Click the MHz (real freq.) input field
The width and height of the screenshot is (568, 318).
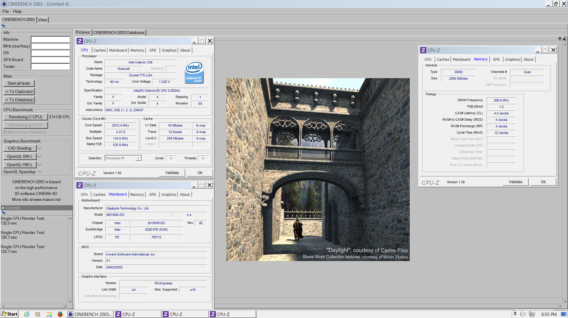[50, 46]
